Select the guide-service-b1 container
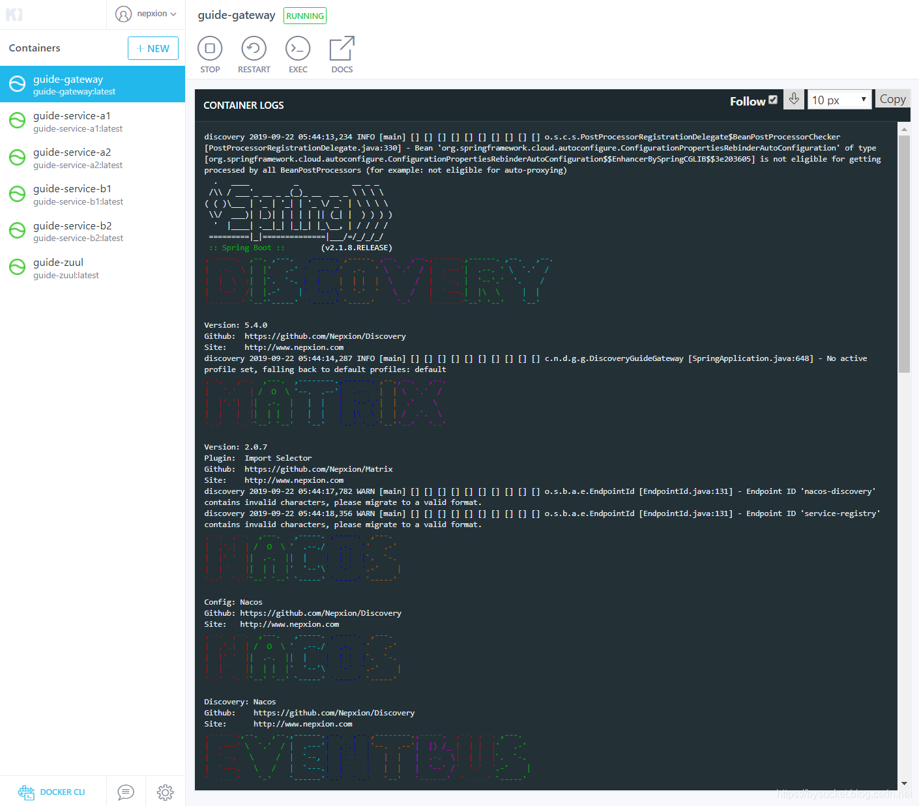The image size is (919, 806). point(93,194)
